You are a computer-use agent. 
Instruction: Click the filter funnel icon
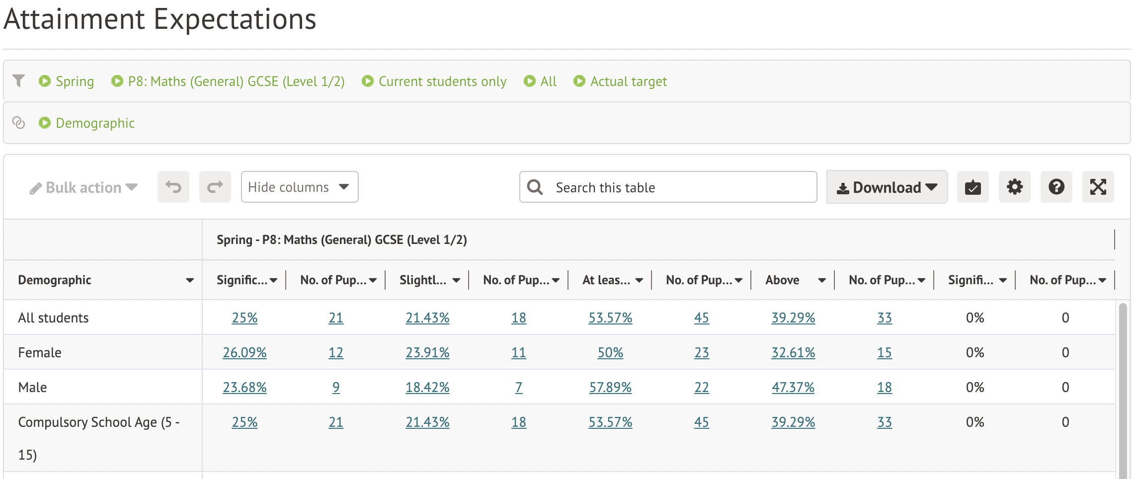pyautogui.click(x=18, y=81)
